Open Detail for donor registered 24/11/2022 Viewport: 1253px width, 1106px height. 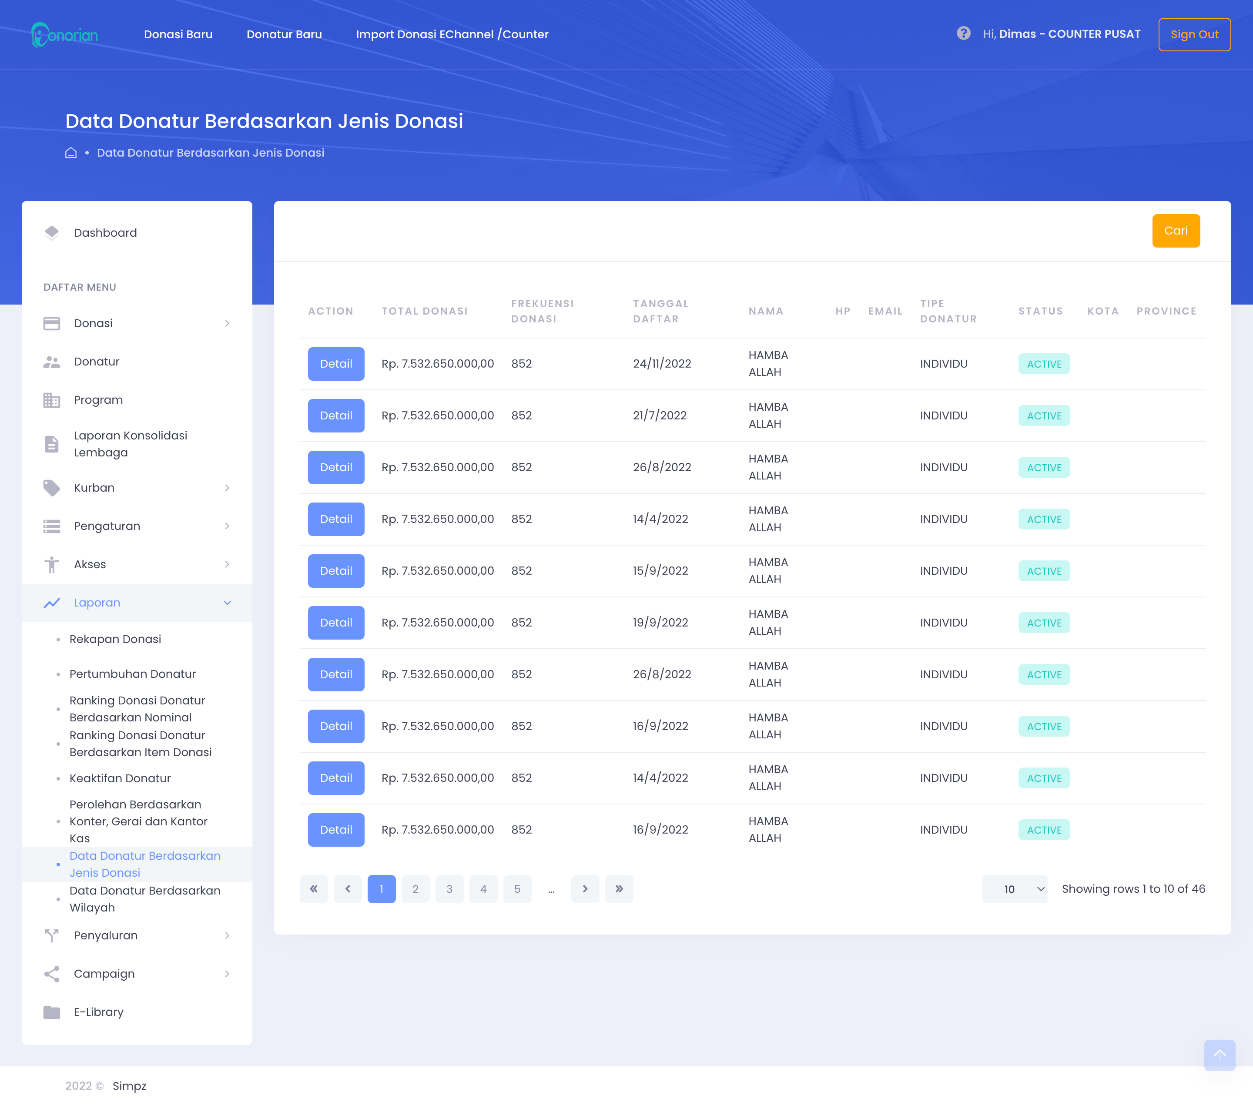336,364
